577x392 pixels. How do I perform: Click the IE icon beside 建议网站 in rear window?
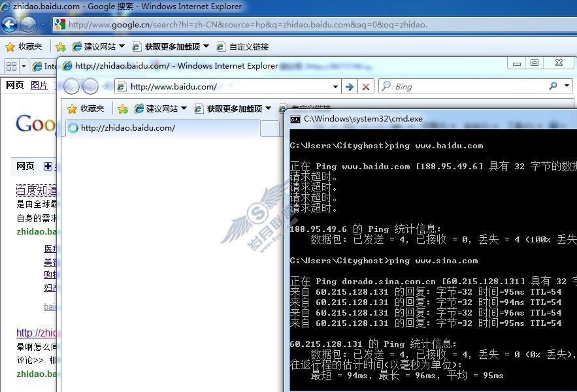pos(77,46)
